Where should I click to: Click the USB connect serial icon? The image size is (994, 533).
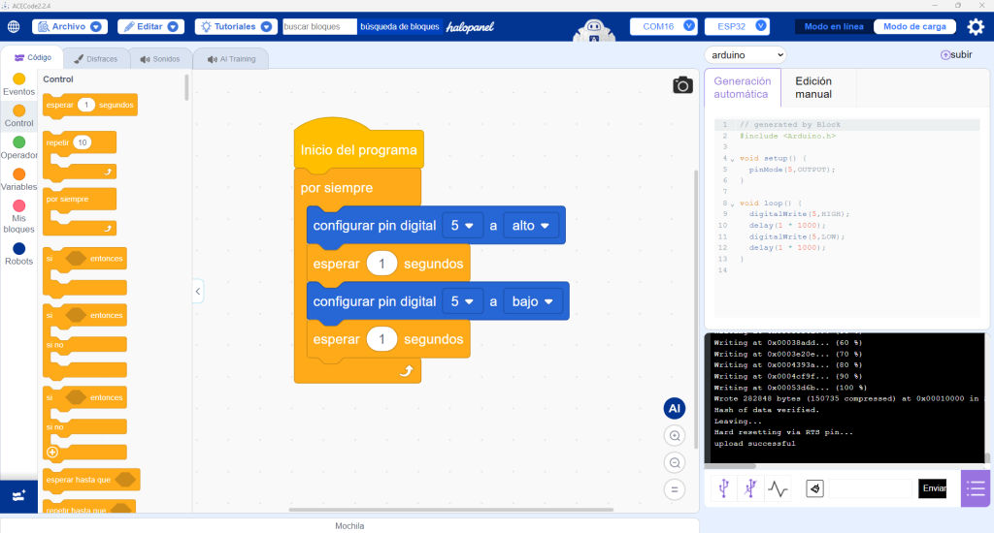tap(724, 488)
